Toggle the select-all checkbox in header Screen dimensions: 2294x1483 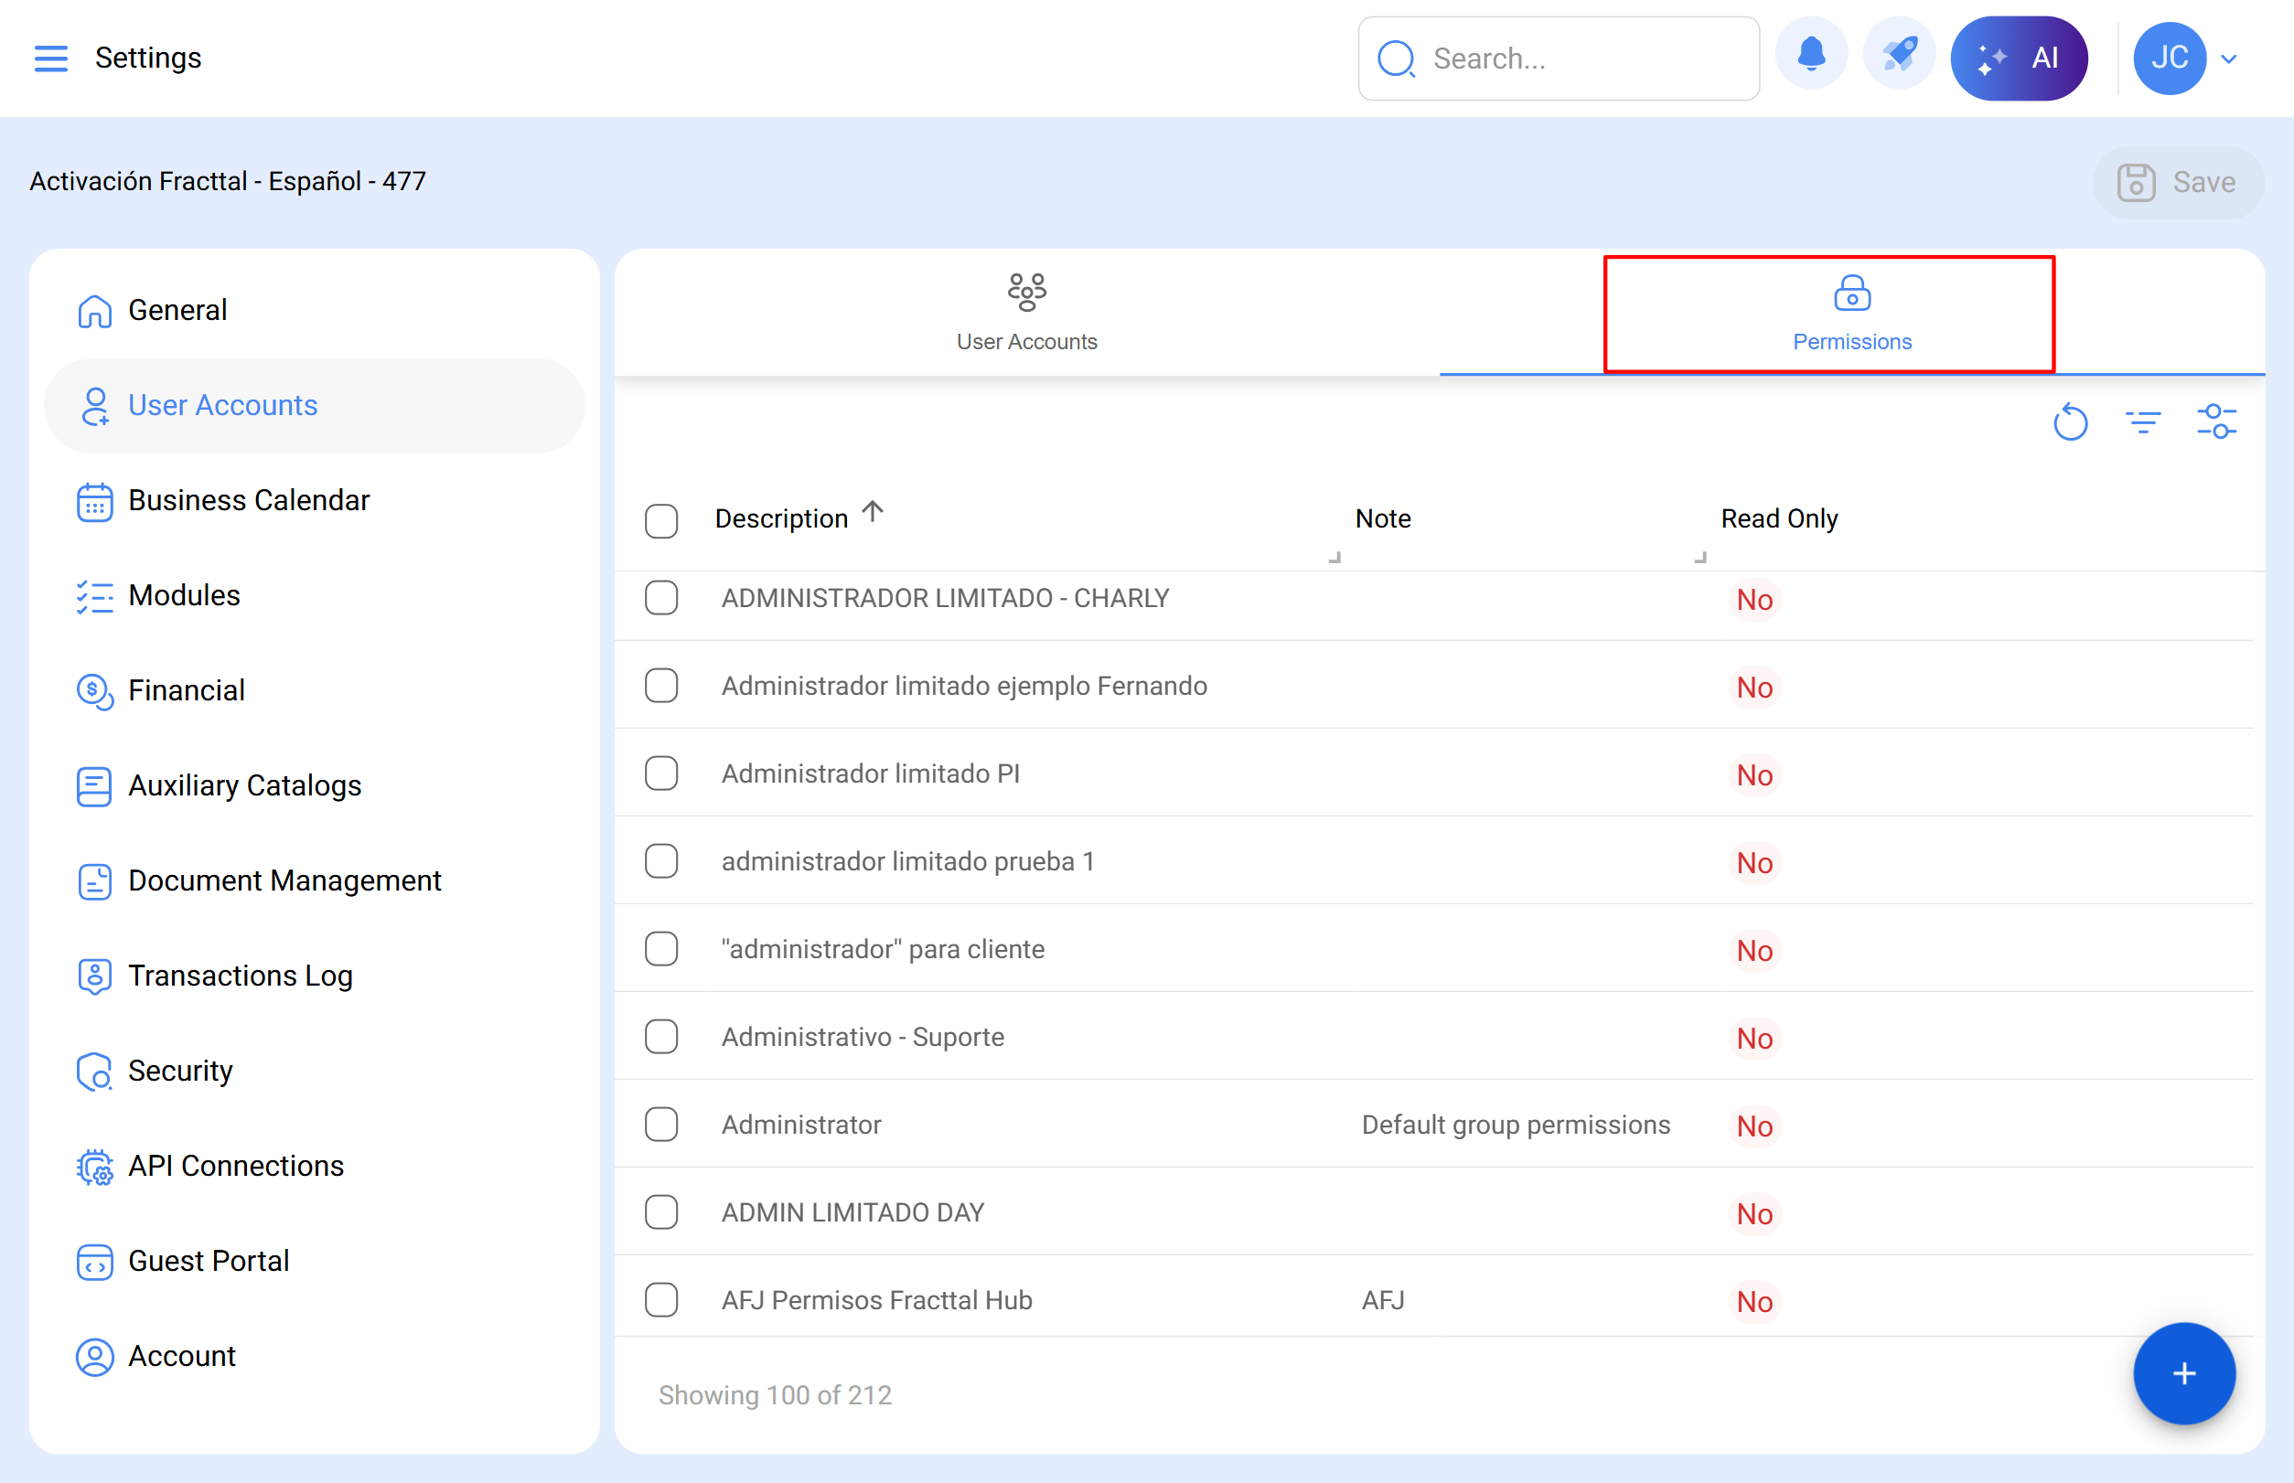pyautogui.click(x=661, y=520)
